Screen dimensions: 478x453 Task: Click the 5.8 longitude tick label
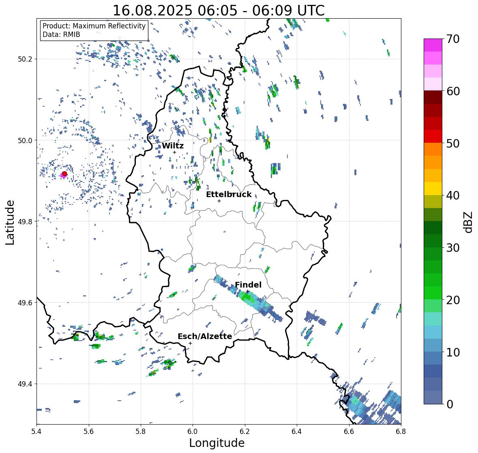tap(141, 432)
